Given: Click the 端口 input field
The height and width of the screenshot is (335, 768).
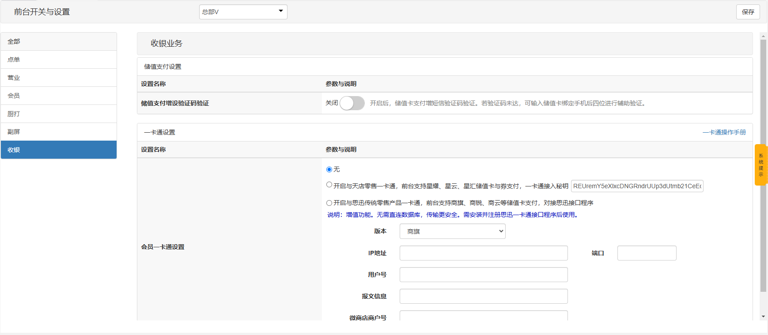Looking at the screenshot, I should click(647, 253).
